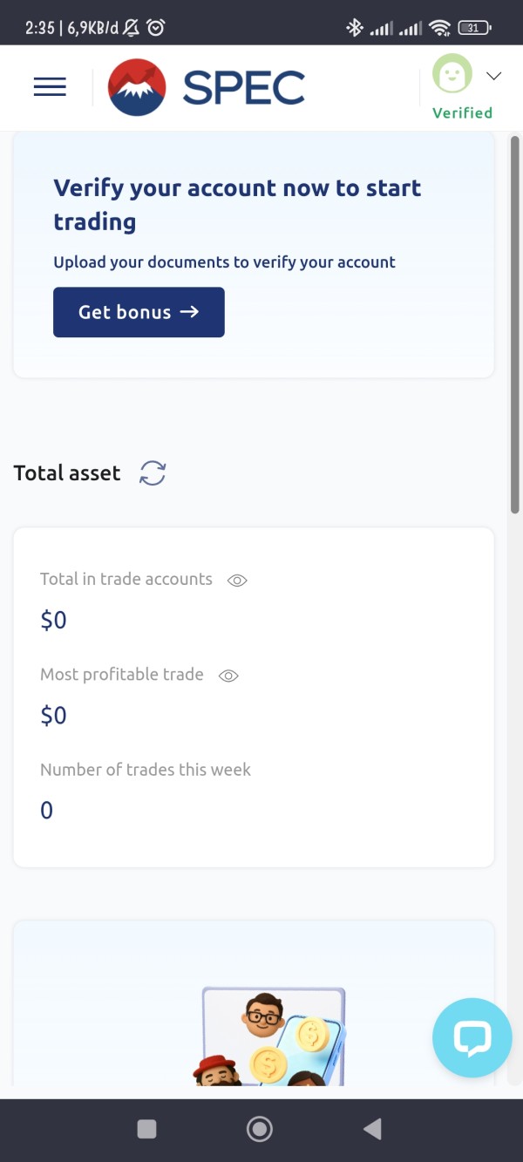
Task: Open the hamburger navigation menu
Action: click(x=50, y=87)
